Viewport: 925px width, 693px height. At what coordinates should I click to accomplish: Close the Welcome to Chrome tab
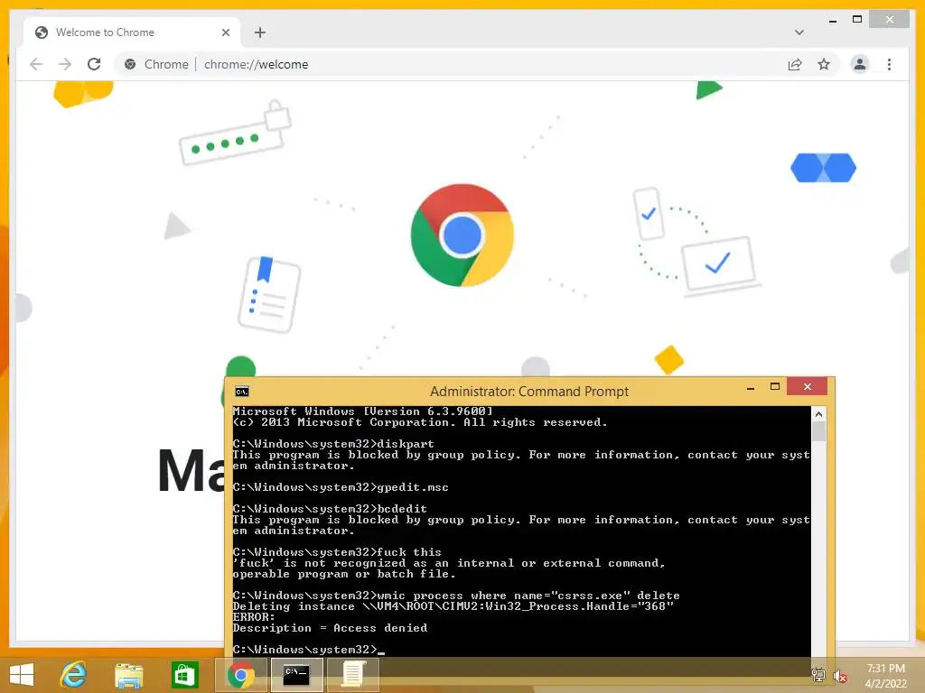coord(225,32)
